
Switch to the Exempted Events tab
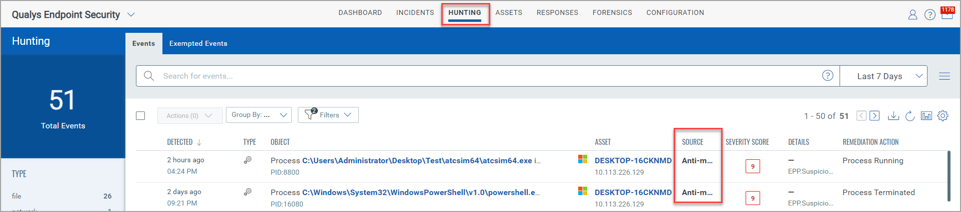coord(198,43)
